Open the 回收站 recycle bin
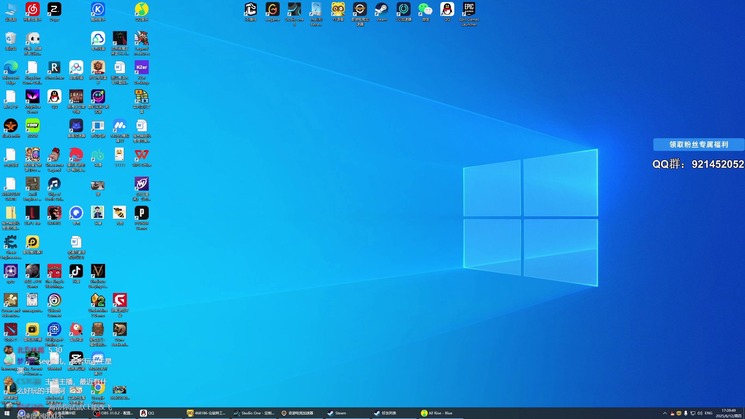 point(10,41)
